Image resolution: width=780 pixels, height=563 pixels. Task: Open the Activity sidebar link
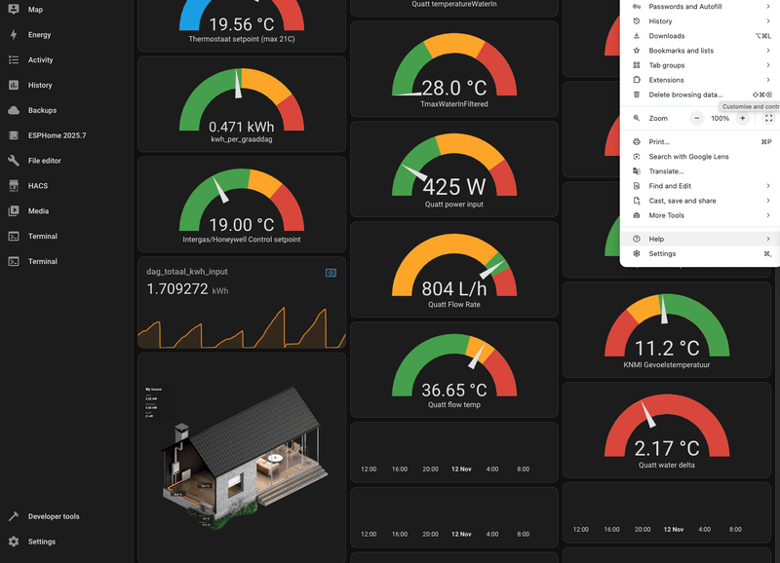40,60
